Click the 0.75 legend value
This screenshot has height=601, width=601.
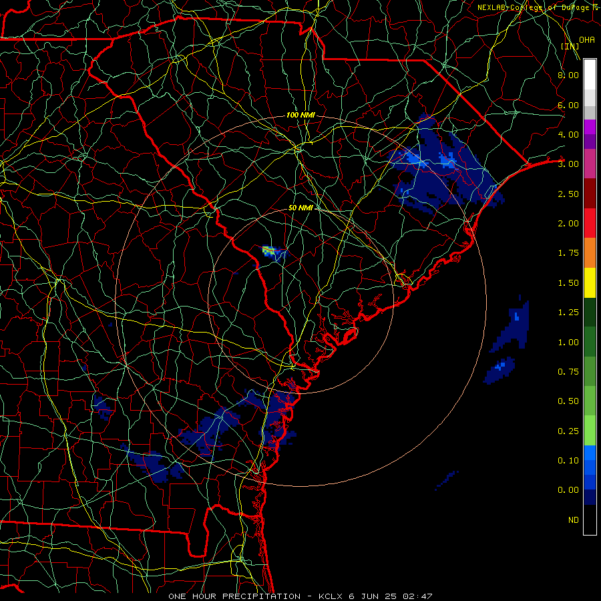pyautogui.click(x=568, y=372)
